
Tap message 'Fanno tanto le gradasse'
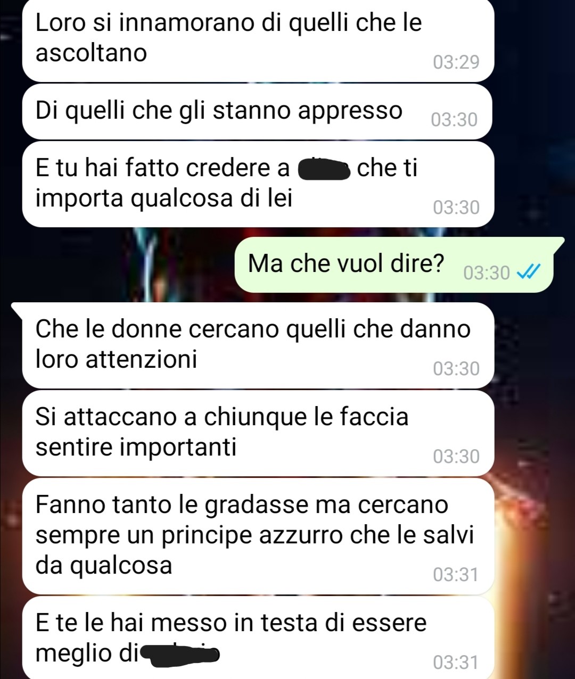click(258, 536)
